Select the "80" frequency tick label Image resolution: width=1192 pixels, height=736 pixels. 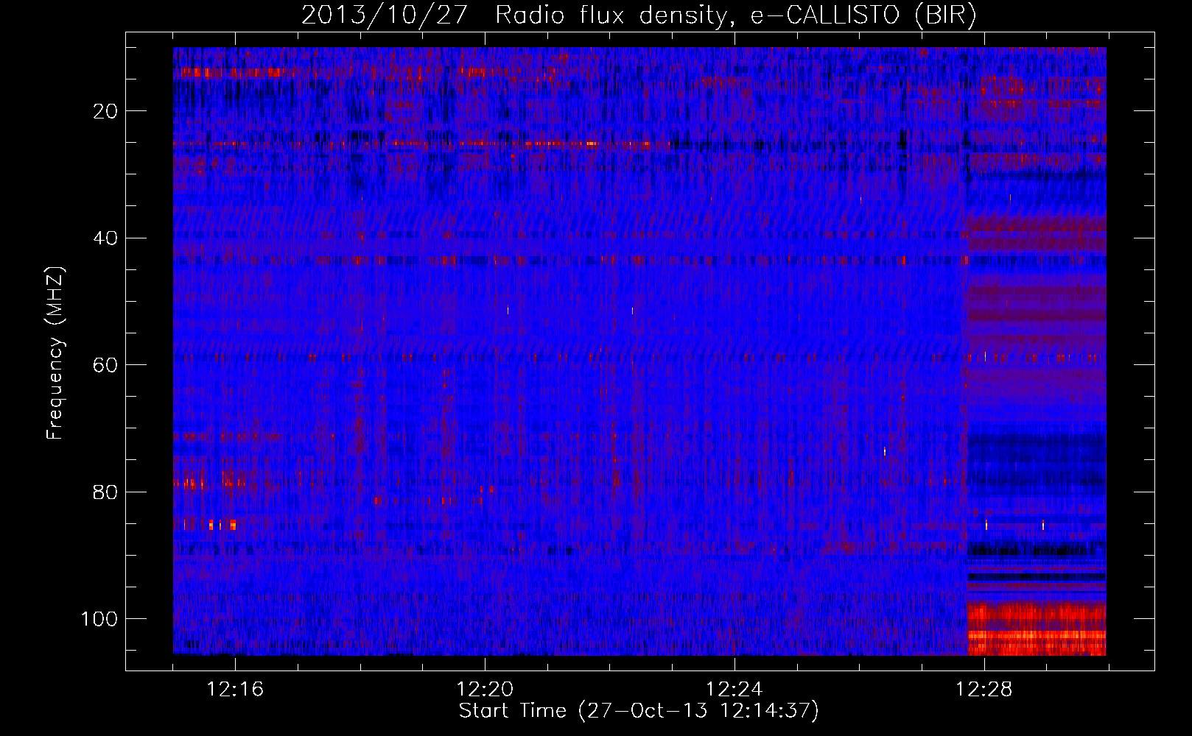point(105,492)
